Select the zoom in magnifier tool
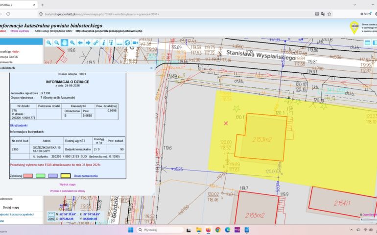377x235 pixels. [49, 43]
